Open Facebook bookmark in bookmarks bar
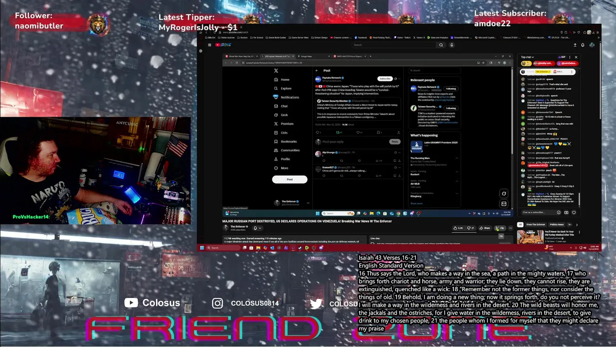Screen dimensions: 616x347 pyautogui.click(x=361, y=38)
